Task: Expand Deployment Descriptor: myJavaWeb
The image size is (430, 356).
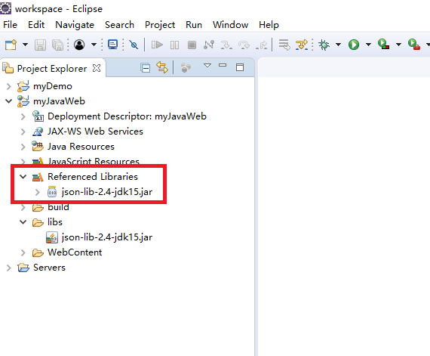Action: (23, 116)
